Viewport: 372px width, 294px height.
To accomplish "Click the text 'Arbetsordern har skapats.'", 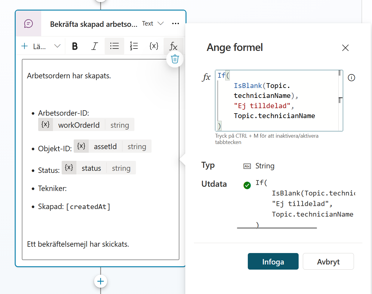I will (69, 76).
